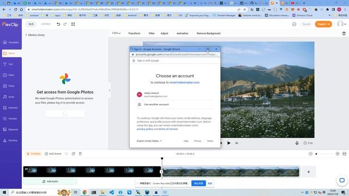Click the timeline playhead marker
This screenshot has width=349, height=196.
162,158
